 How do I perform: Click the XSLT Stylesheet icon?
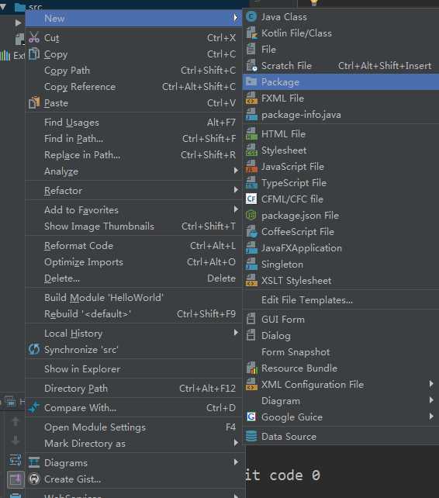click(x=251, y=281)
